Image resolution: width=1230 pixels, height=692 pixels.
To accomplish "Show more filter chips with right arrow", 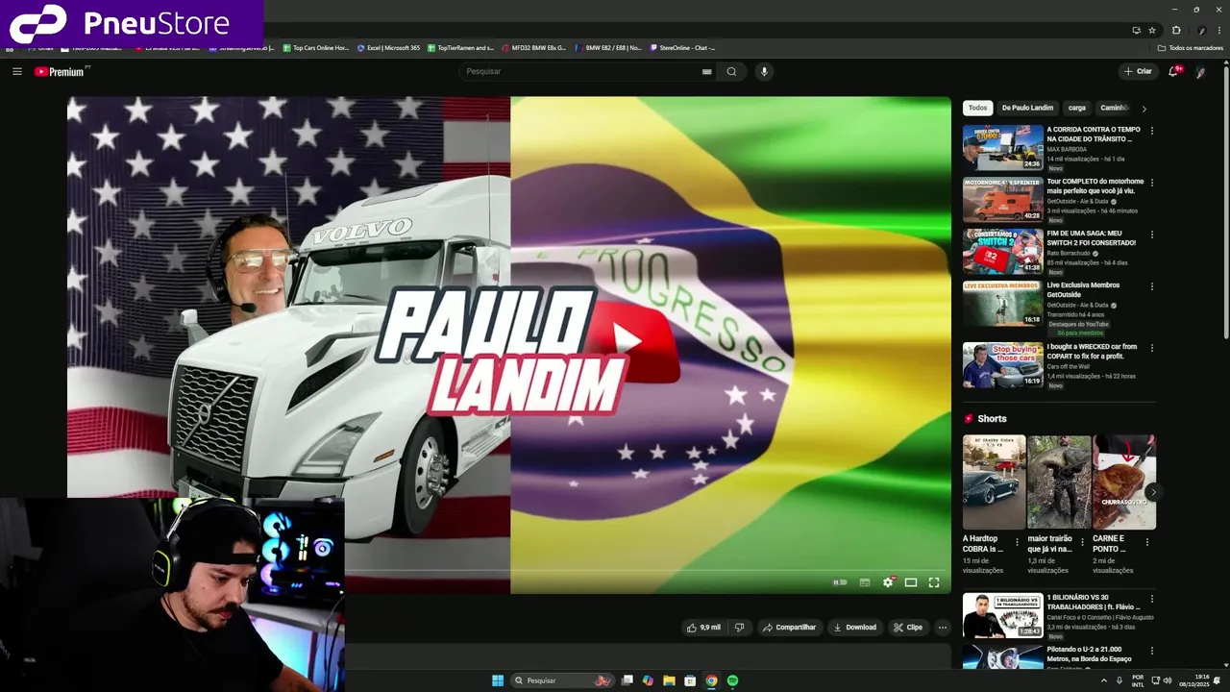I will [1144, 109].
